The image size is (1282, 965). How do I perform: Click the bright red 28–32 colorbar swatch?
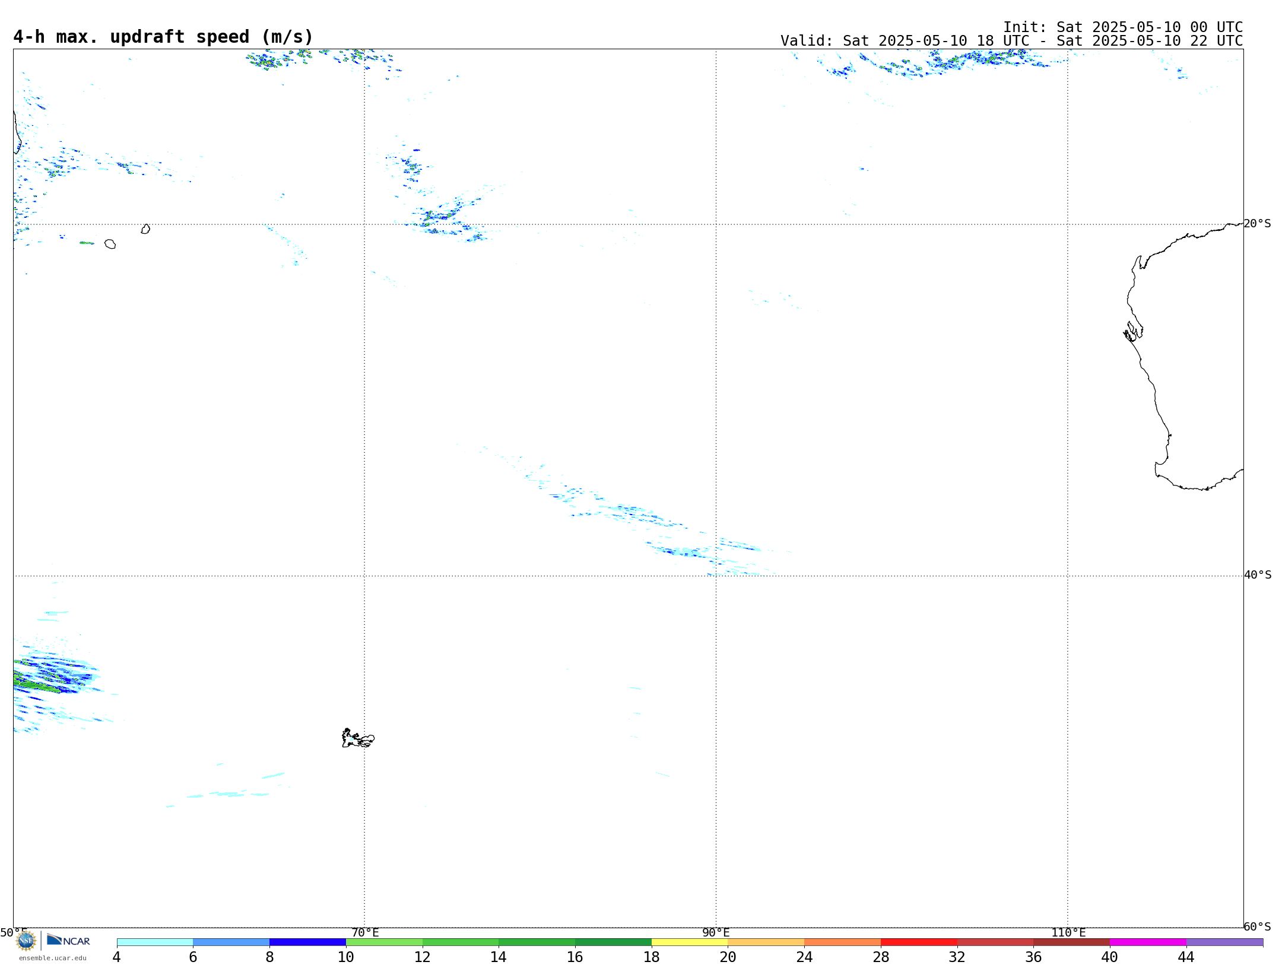point(919,942)
